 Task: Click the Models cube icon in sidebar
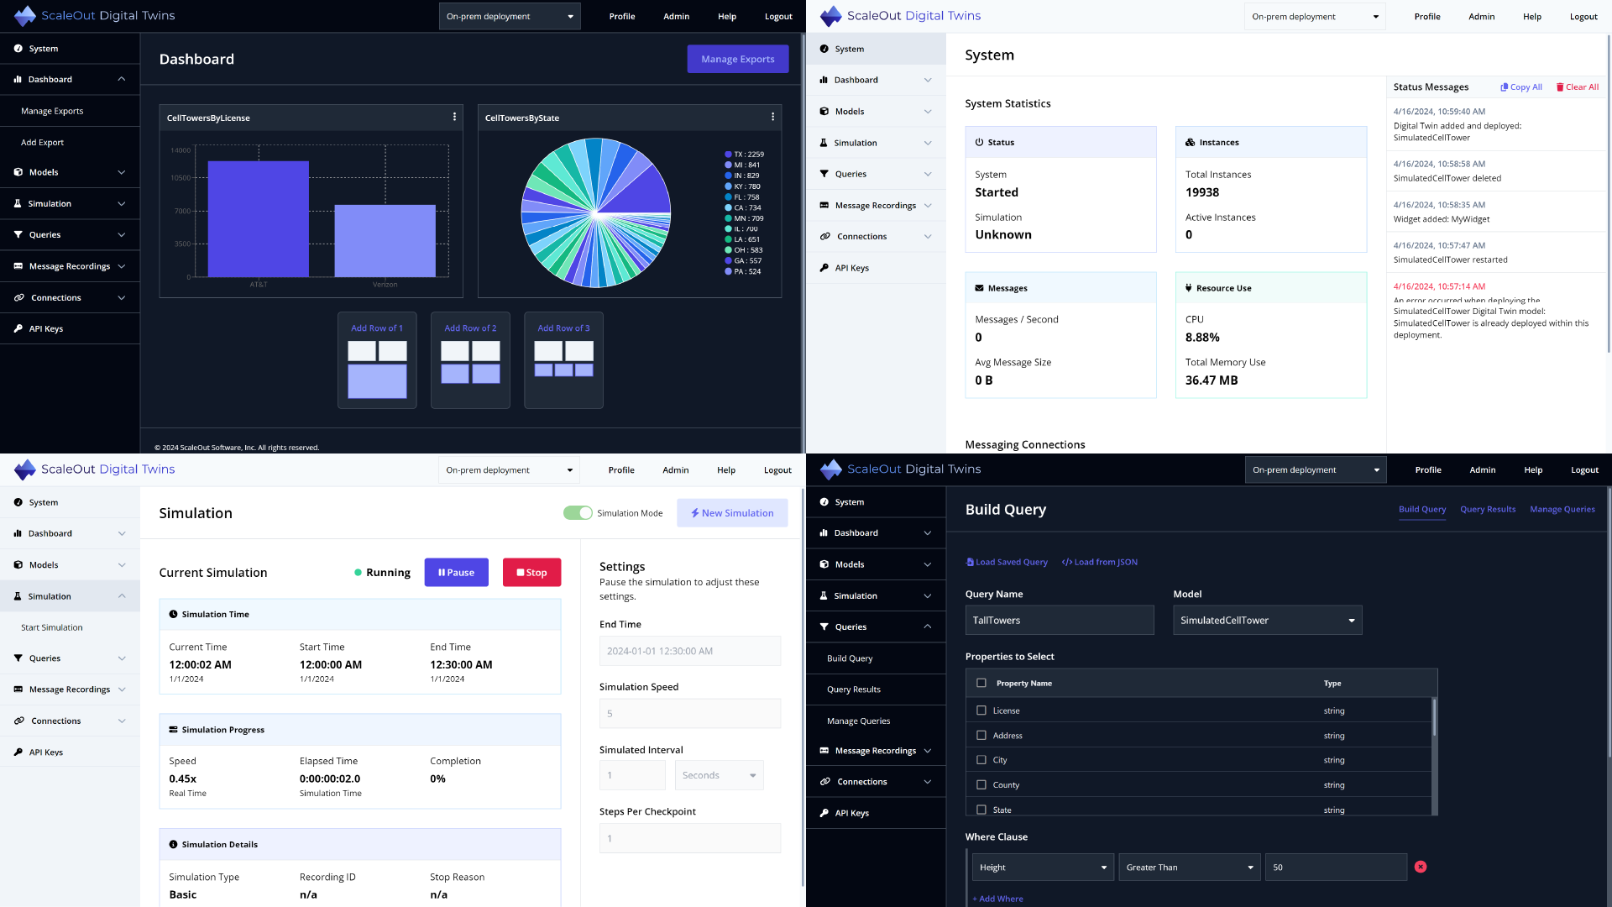click(x=18, y=172)
